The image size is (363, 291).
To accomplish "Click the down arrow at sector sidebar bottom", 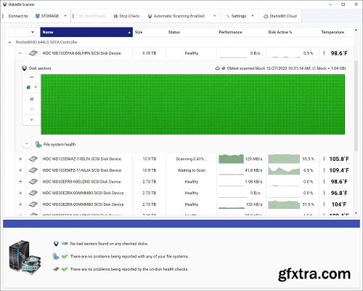I will [32, 120].
